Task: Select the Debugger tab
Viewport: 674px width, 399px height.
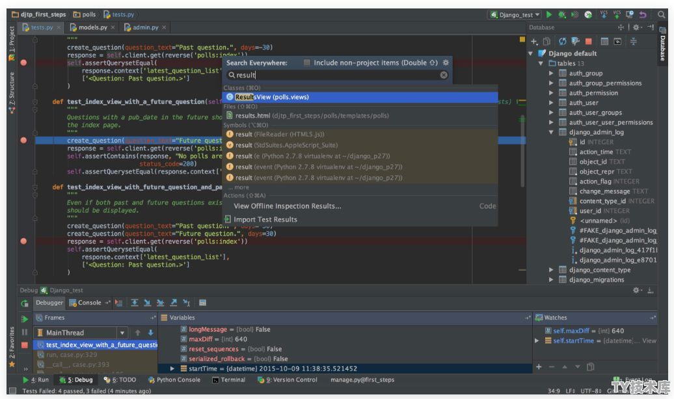Action: pos(49,303)
